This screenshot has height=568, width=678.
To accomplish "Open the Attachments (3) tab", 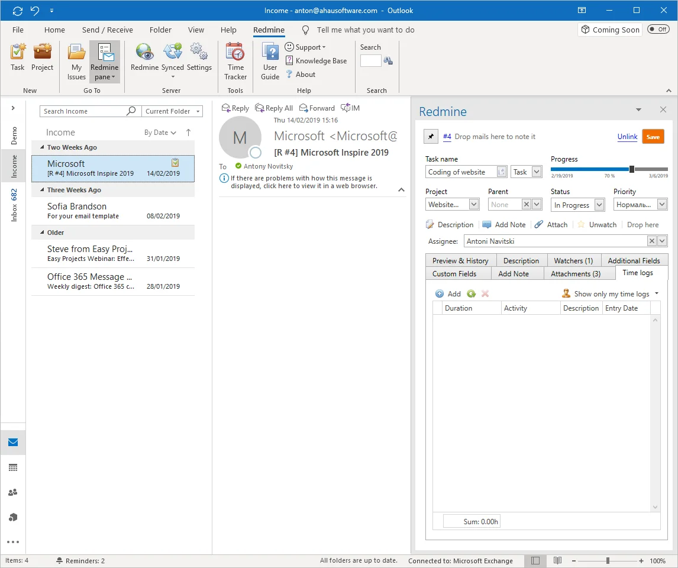I will click(576, 273).
